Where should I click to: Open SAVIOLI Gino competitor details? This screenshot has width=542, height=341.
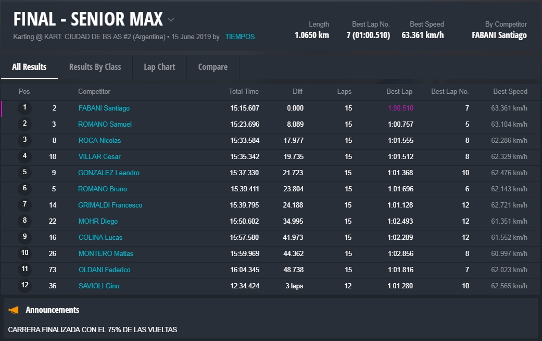(98, 286)
